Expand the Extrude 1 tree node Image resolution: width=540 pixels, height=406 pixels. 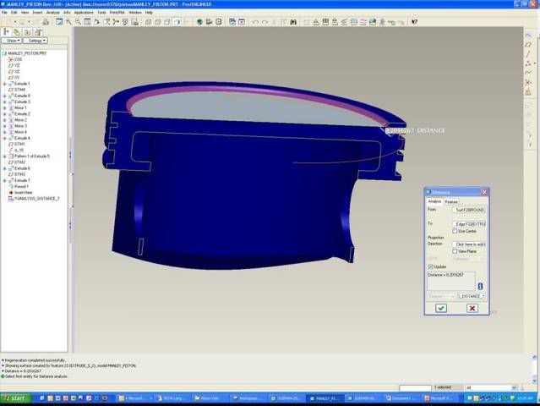point(5,84)
